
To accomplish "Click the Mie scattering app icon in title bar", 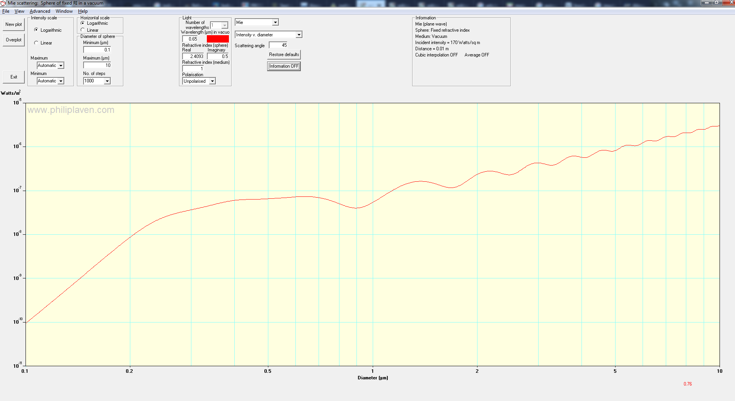I will [3, 3].
